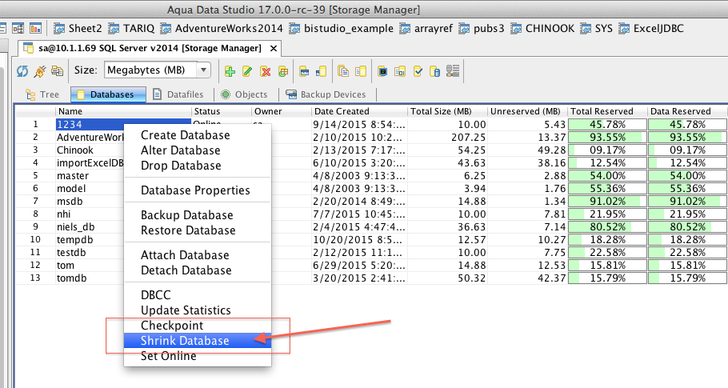Sort by the Data Reserved column header
This screenshot has height=388, width=728.
(x=687, y=111)
